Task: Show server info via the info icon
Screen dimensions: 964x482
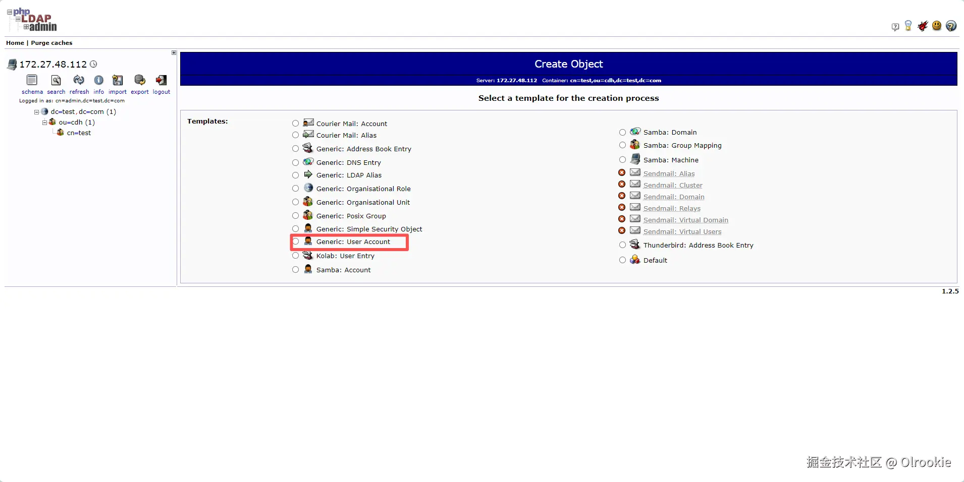Action: pyautogui.click(x=98, y=80)
